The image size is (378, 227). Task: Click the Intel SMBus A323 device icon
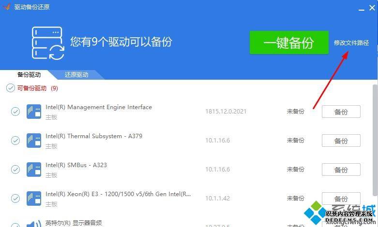coord(34,170)
